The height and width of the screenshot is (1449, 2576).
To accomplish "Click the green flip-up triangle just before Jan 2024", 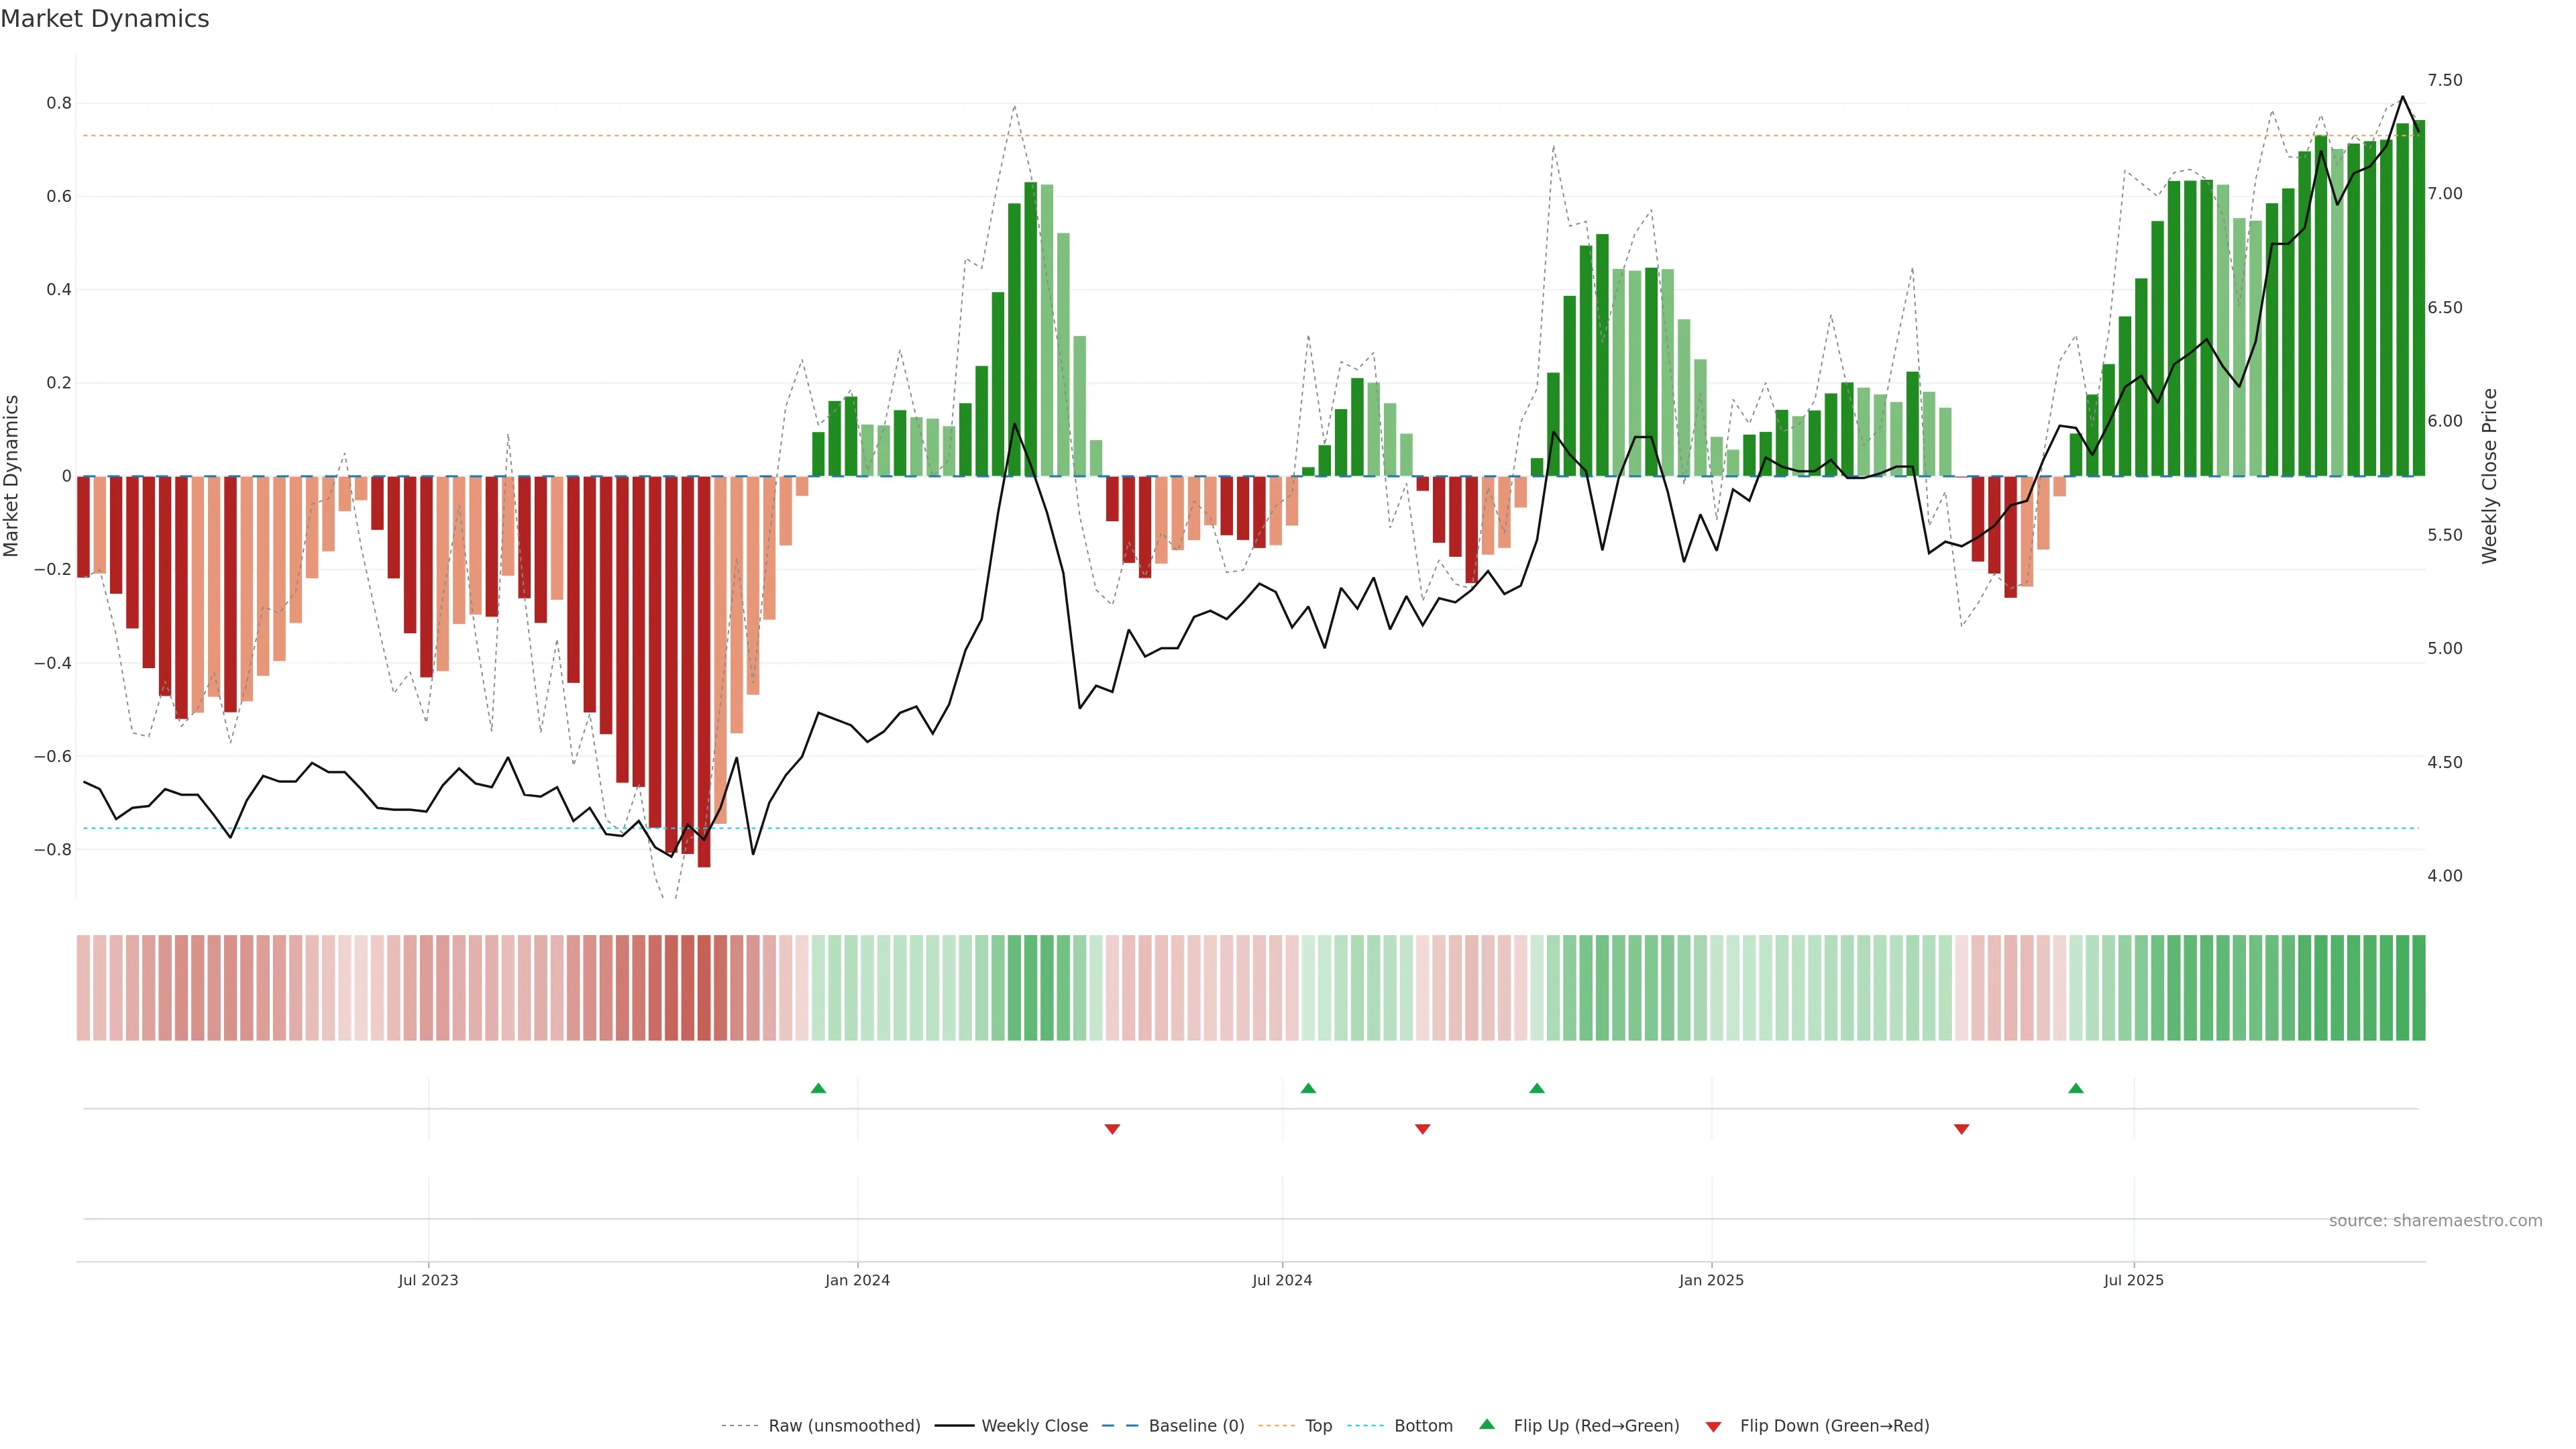I will click(x=818, y=1088).
